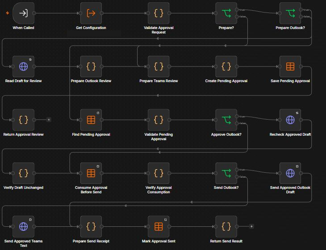The height and width of the screenshot is (250, 326).
Task: Select the Return Approval Review node
Action: click(x=23, y=120)
